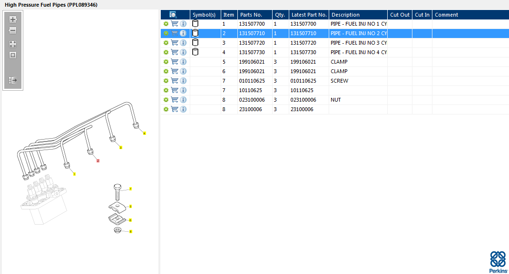Image resolution: width=509 pixels, height=274 pixels.
Task: Click the cylinder symbol on item 3
Action: click(195, 43)
